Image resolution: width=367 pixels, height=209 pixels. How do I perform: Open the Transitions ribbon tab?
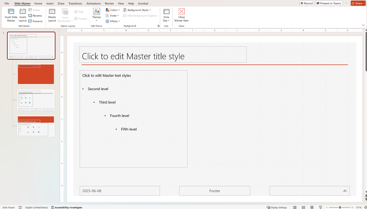tap(75, 3)
